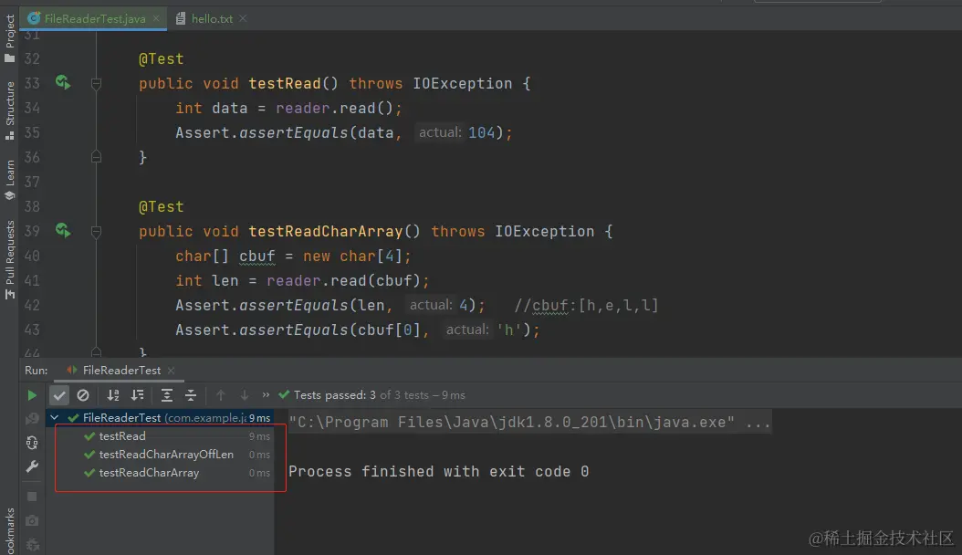
Task: Open the Bookmarks tool window
Action: 9,531
